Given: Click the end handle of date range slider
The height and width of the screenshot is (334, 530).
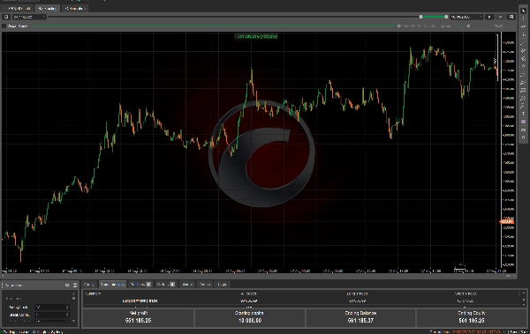Looking at the screenshot, I should tap(446, 17).
